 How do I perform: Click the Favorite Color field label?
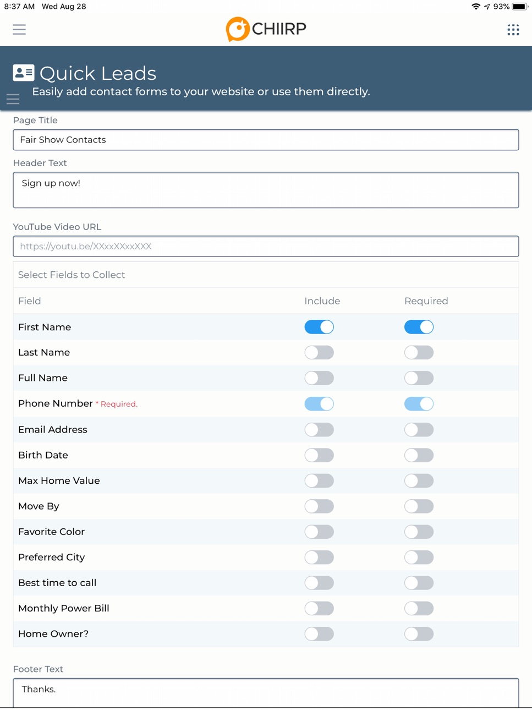[x=51, y=532]
